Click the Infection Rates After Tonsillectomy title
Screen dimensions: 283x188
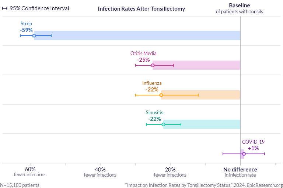(x=141, y=8)
